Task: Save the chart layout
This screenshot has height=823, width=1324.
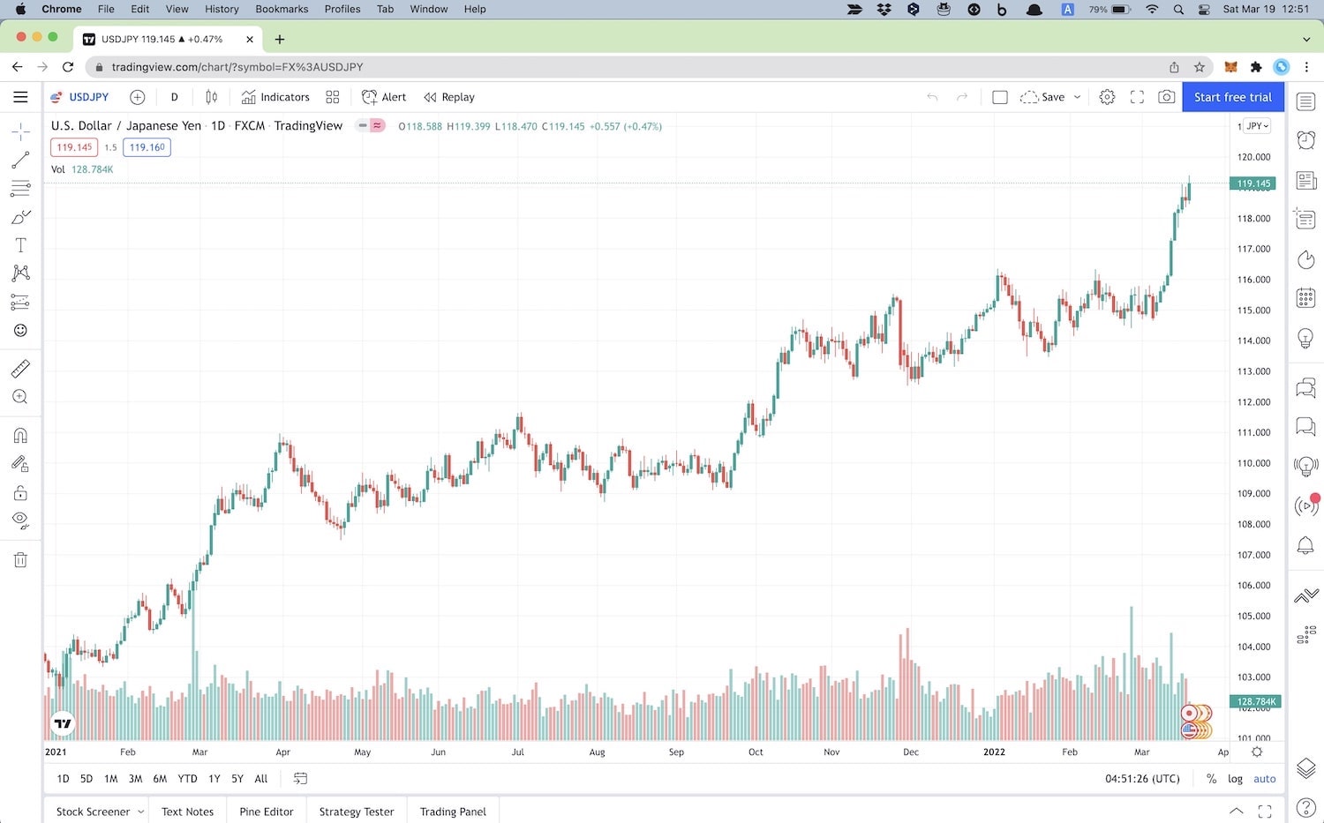Action: [x=1042, y=97]
